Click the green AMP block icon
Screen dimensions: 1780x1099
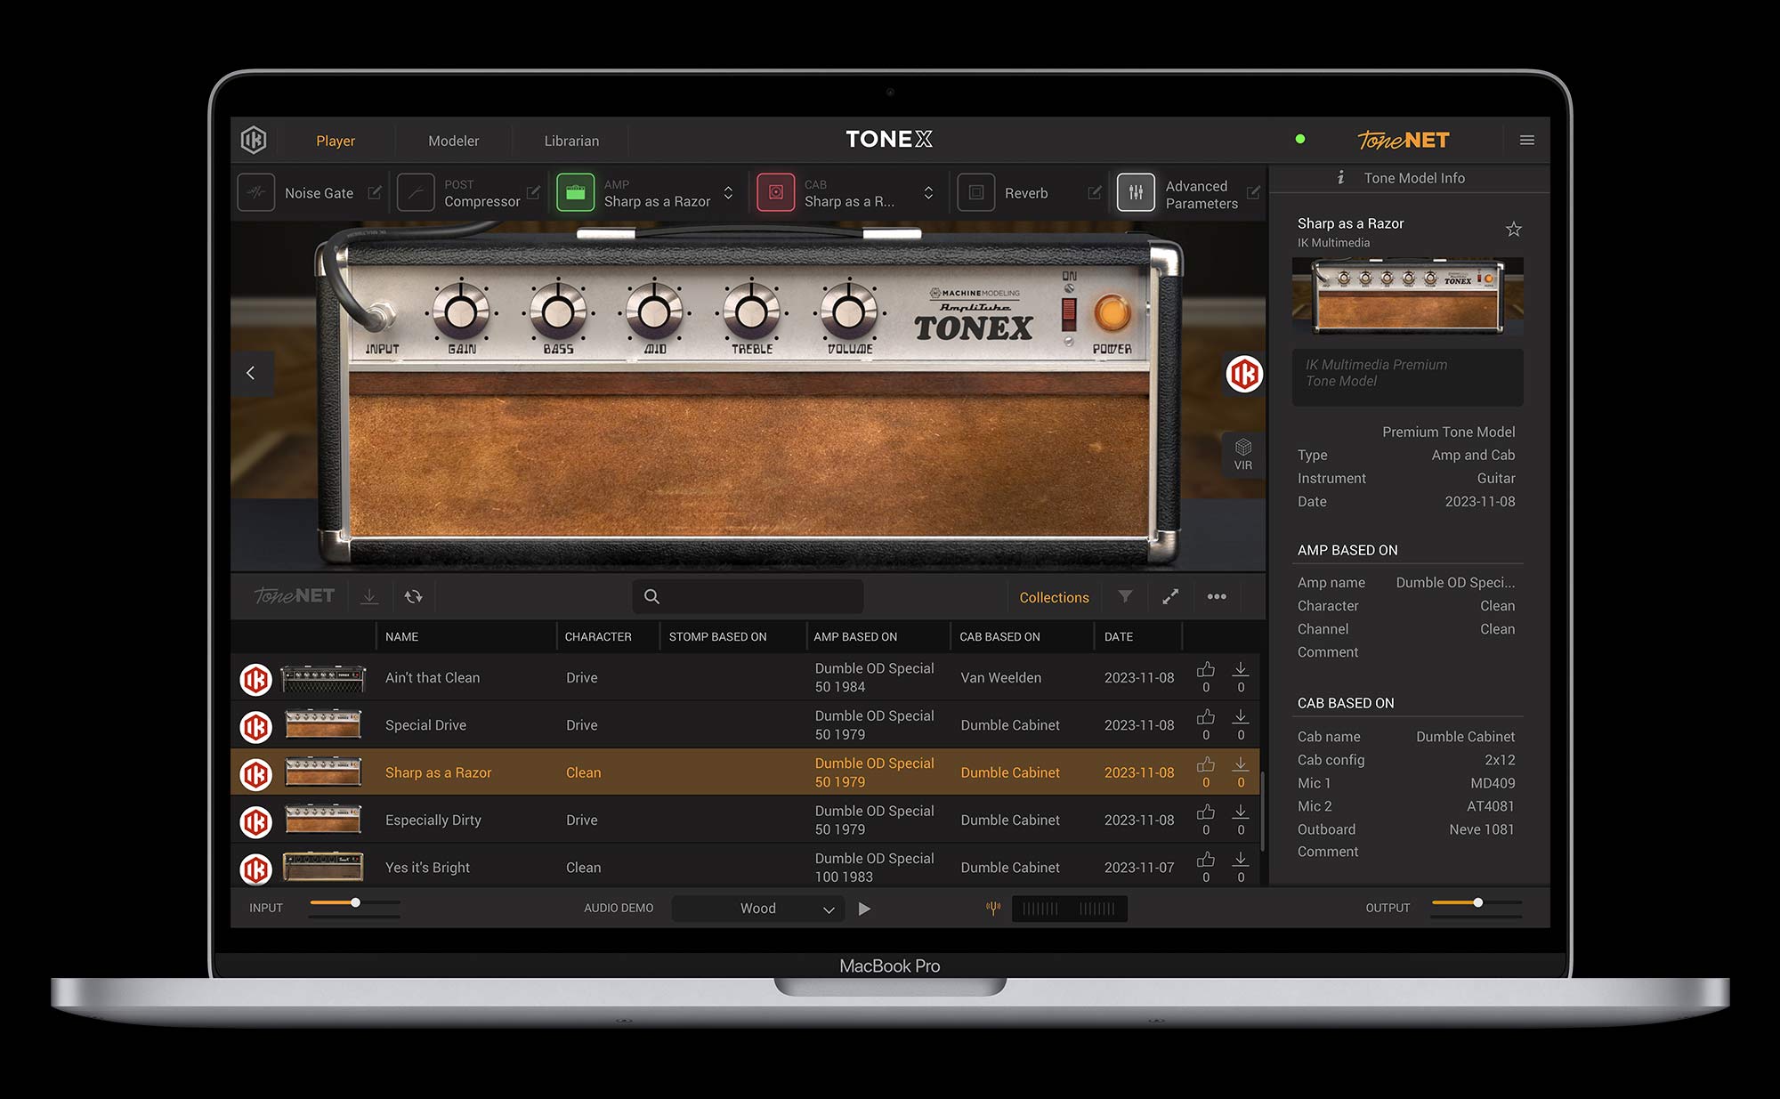pos(575,192)
